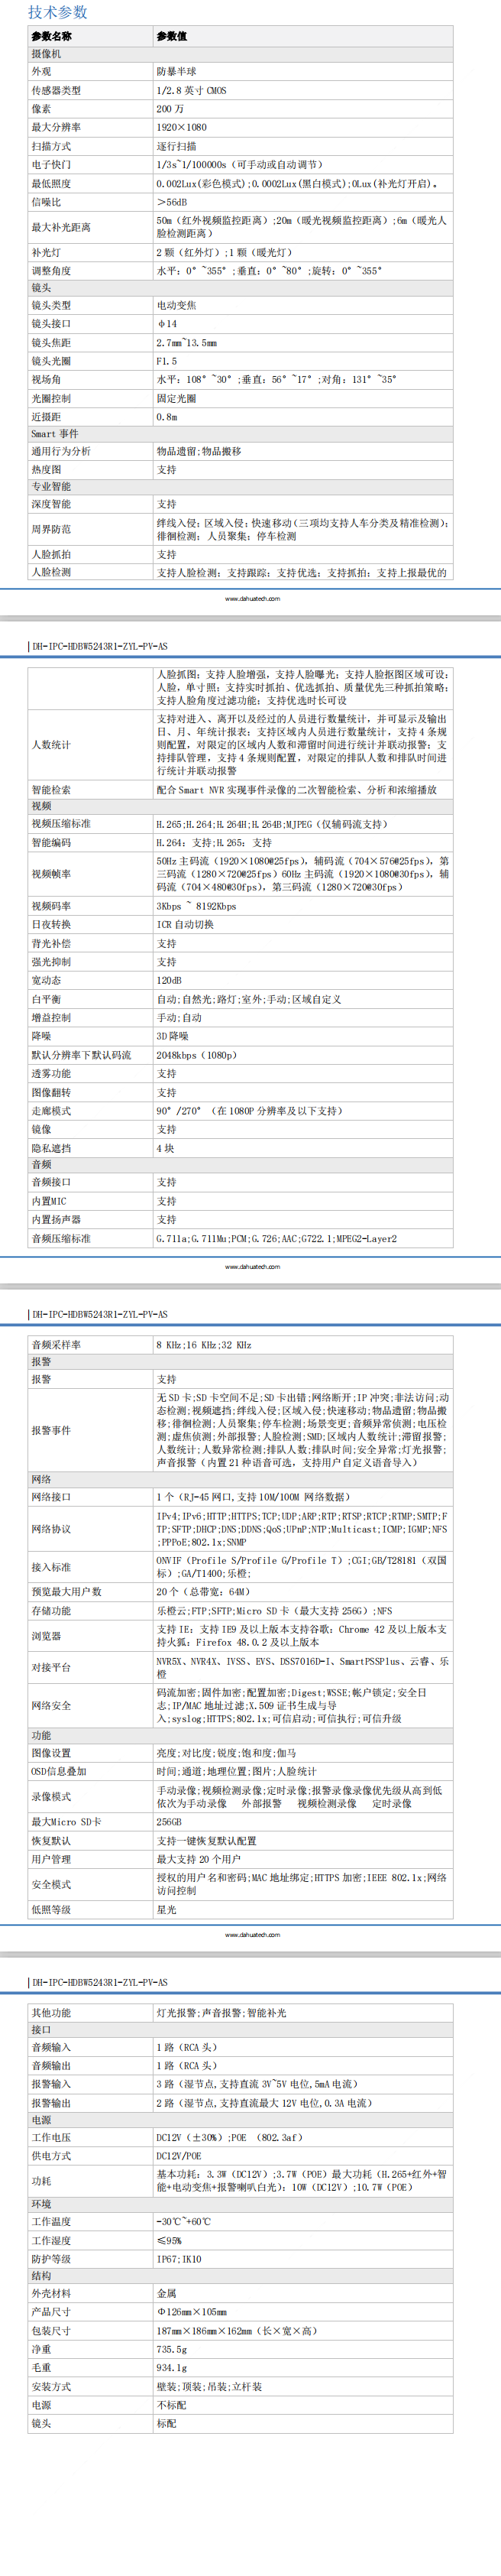501x2576 pixels.
Task: Click the "电子快门" row label
Action: tap(51, 165)
